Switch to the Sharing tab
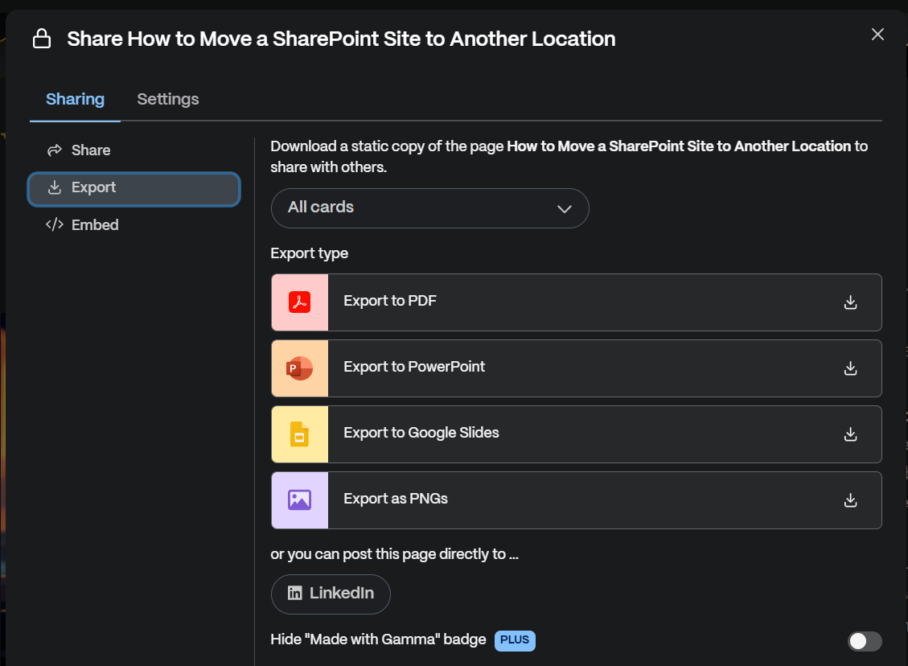This screenshot has width=908, height=666. click(x=76, y=99)
